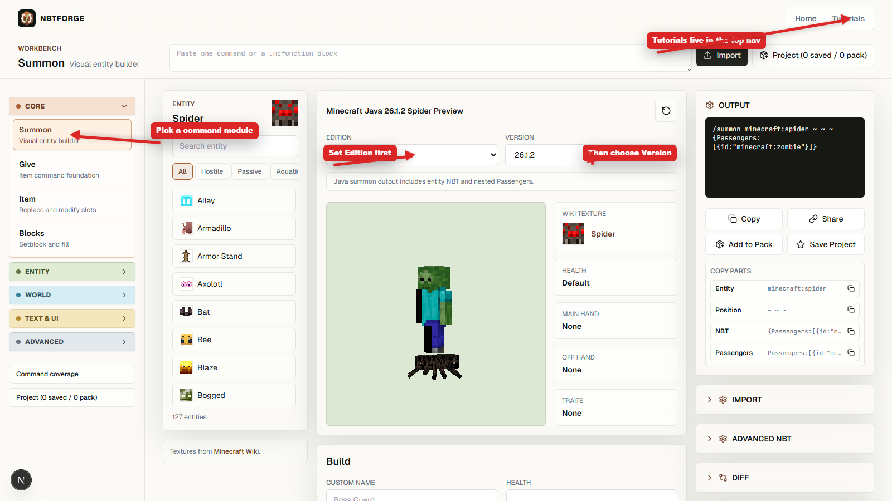Open the sidebar Project (0 saved / 0 pack) entry

[72, 397]
